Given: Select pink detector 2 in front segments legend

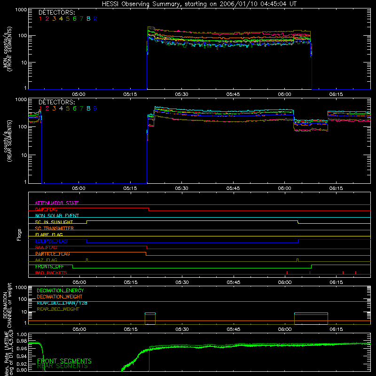Looking at the screenshot, I should point(47,19).
